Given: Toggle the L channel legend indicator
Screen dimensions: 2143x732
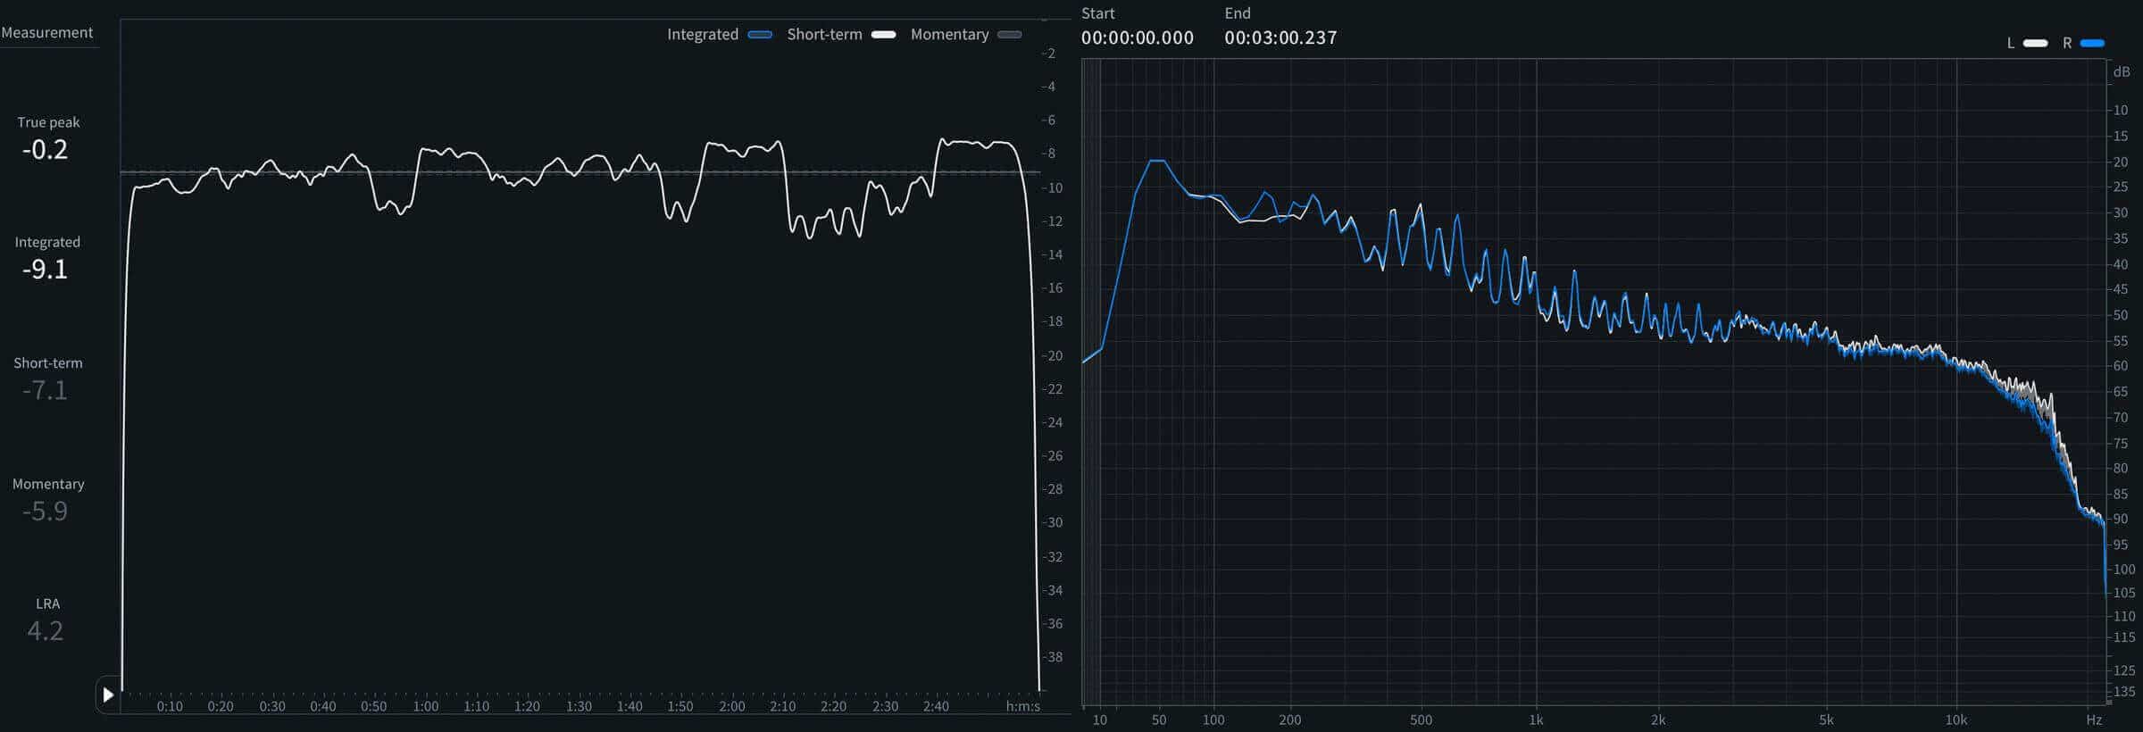Looking at the screenshot, I should pos(2035,43).
